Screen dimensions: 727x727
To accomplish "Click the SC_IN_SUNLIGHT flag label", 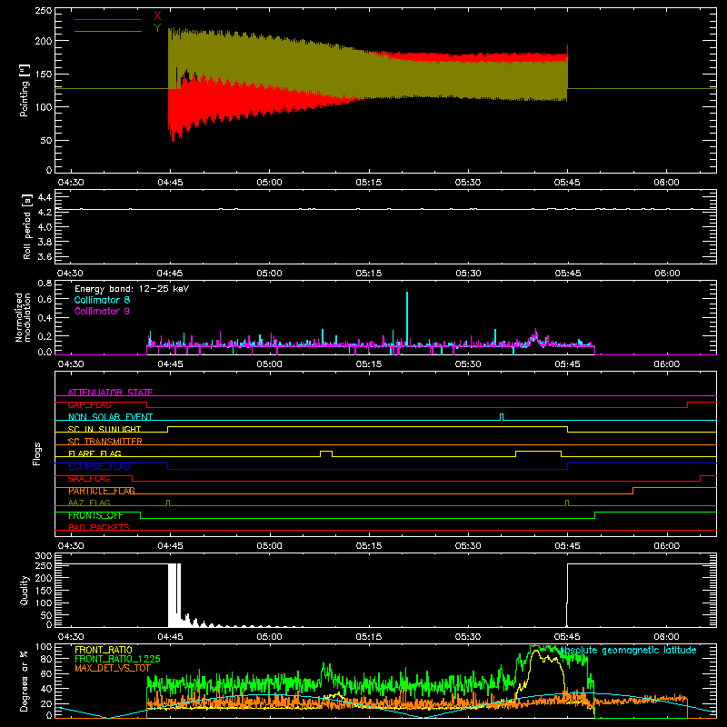I will pos(105,429).
